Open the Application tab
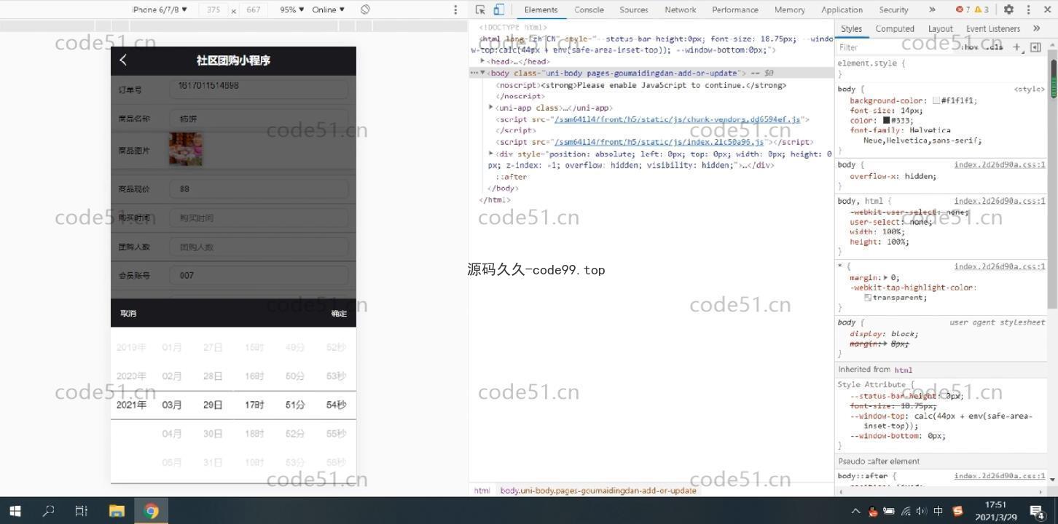Viewport: 1058px width, 524px height. [x=842, y=9]
